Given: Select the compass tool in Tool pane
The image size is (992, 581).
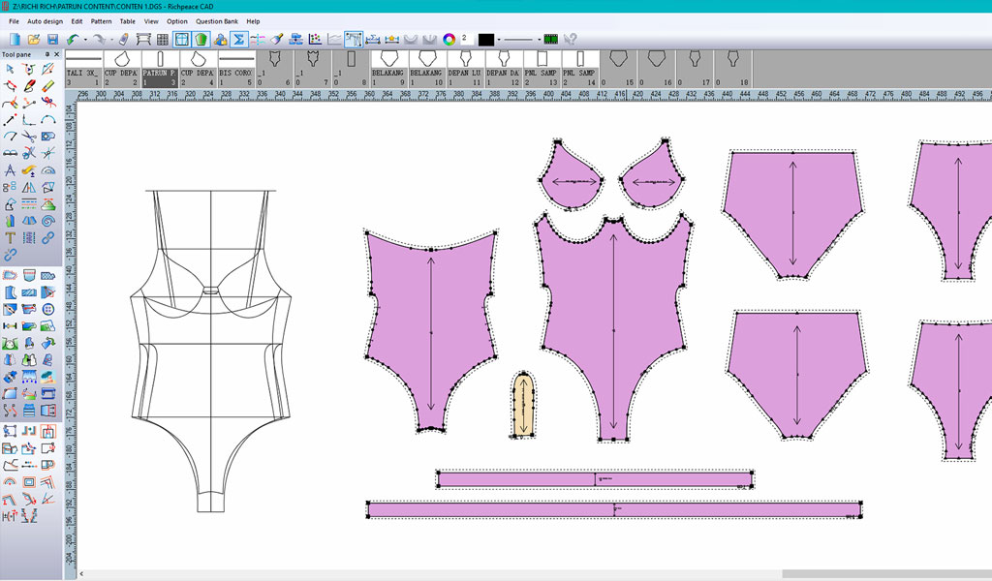Looking at the screenshot, I should click(x=10, y=169).
